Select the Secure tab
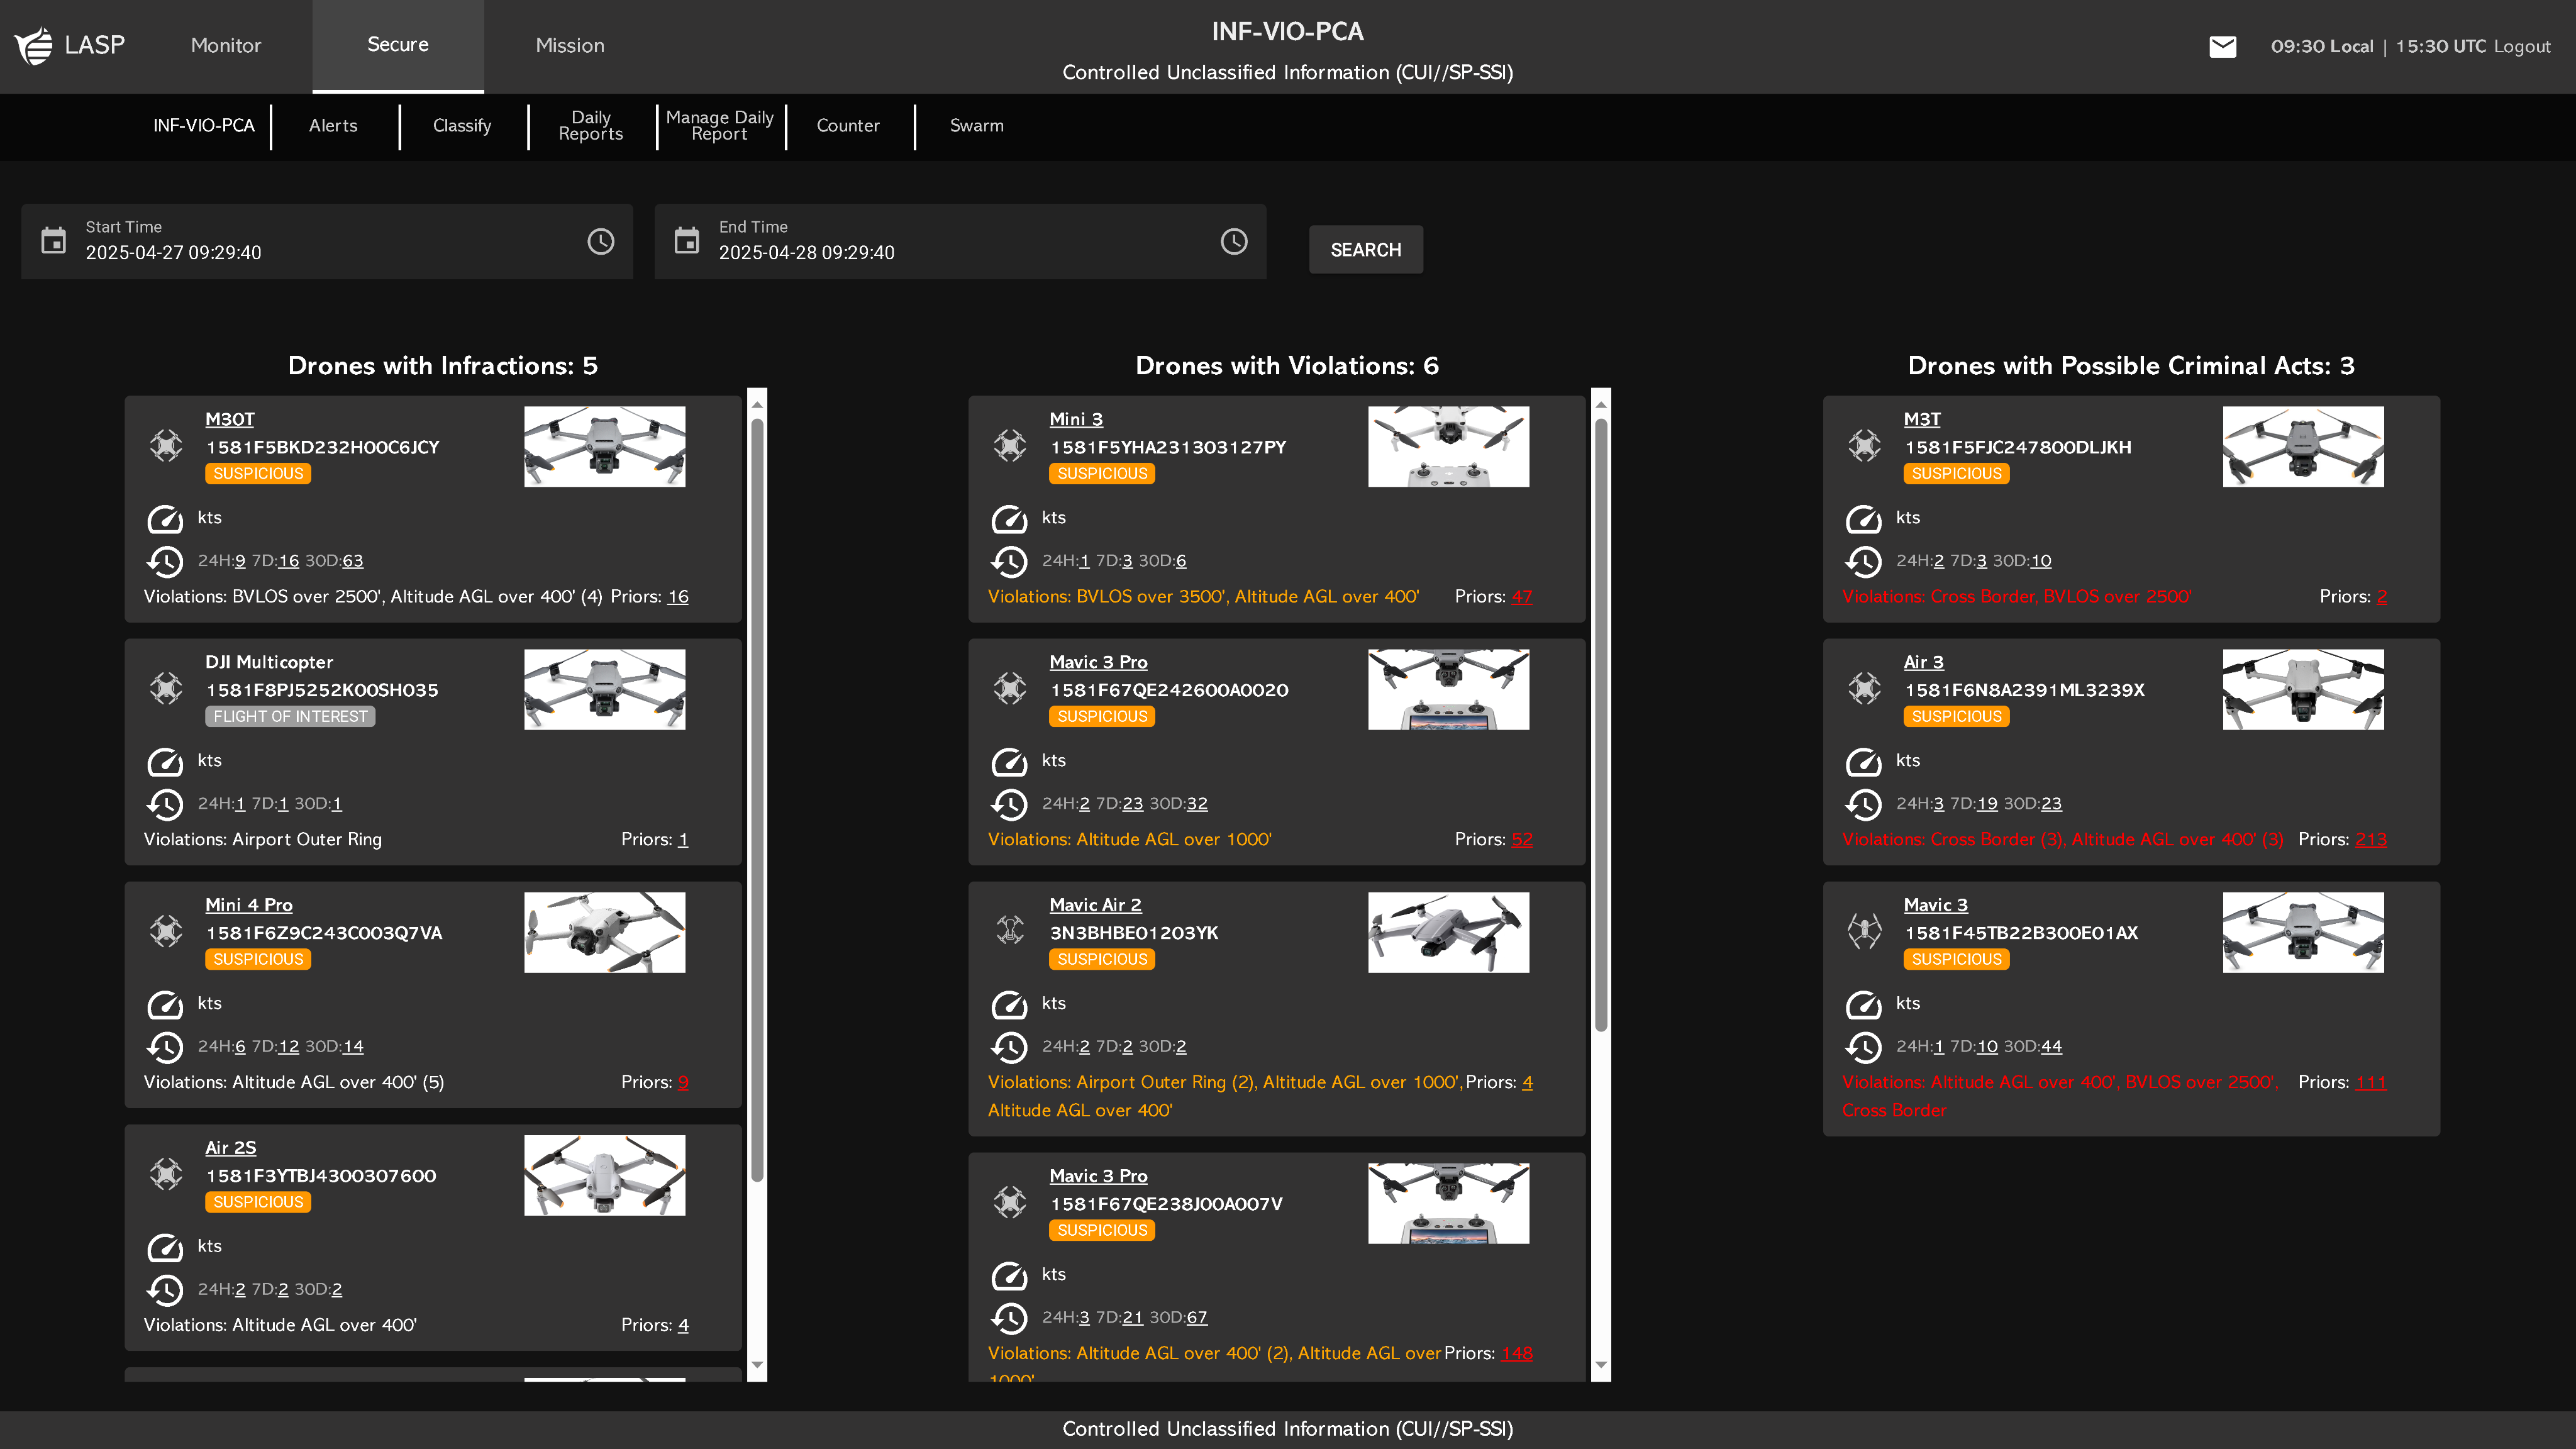This screenshot has height=1449, width=2576. (x=398, y=46)
